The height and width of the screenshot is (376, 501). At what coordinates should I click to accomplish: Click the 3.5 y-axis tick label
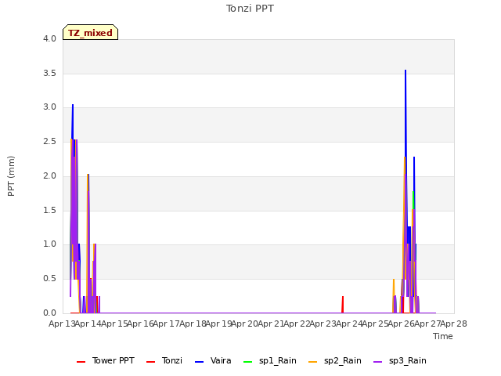pyautogui.click(x=49, y=73)
